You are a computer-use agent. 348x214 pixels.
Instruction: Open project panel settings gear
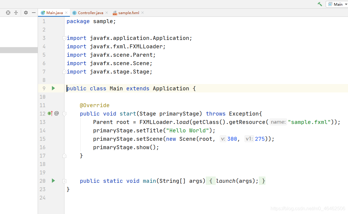coord(26,13)
